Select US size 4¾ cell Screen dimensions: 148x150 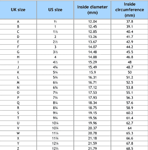[x=55, y=67]
